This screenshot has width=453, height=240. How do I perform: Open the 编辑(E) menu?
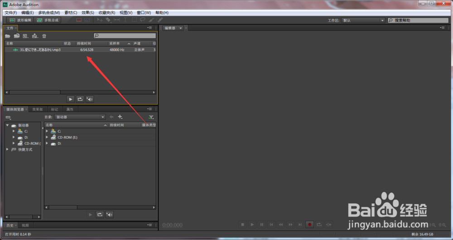click(28, 13)
